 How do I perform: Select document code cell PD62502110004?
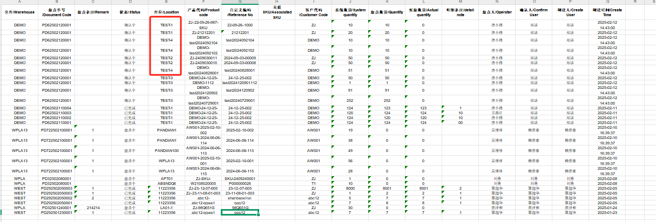57,108
